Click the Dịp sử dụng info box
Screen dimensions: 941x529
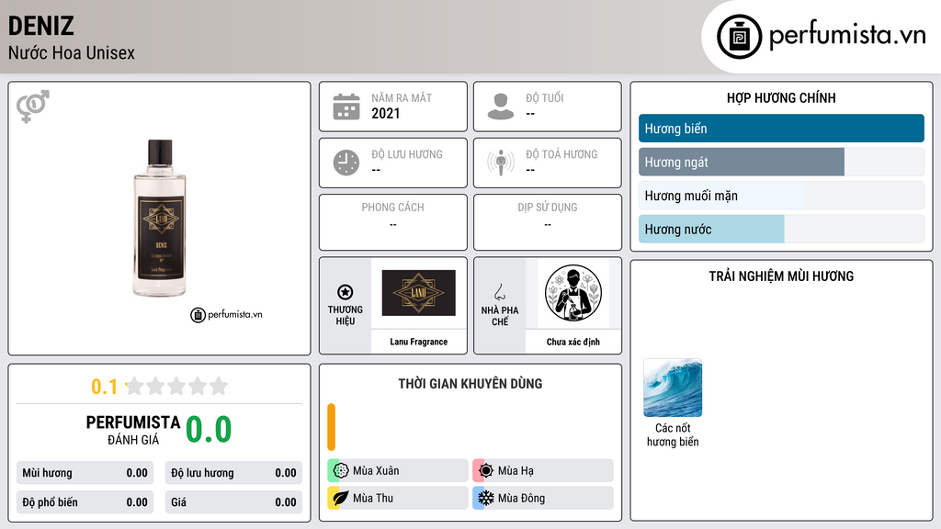pyautogui.click(x=548, y=222)
